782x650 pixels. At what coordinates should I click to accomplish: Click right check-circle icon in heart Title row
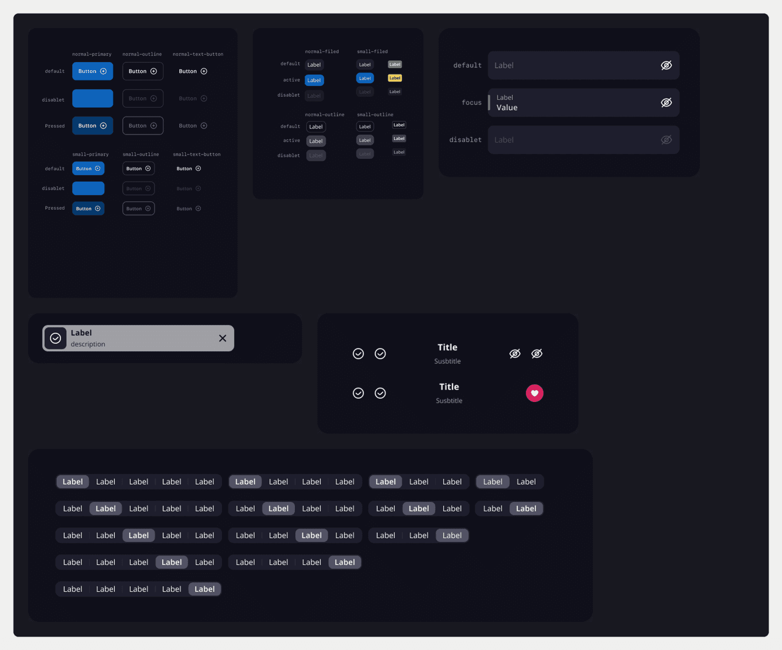click(x=380, y=393)
